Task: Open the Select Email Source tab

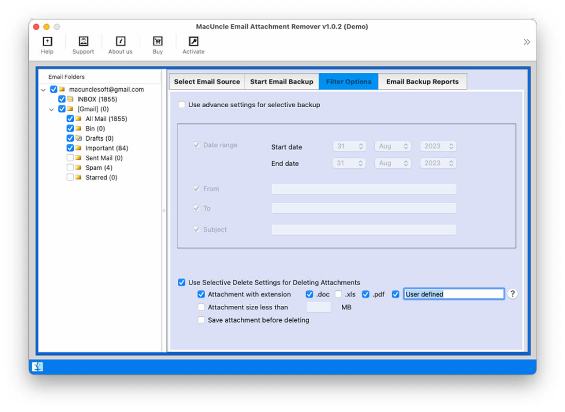Action: (206, 81)
